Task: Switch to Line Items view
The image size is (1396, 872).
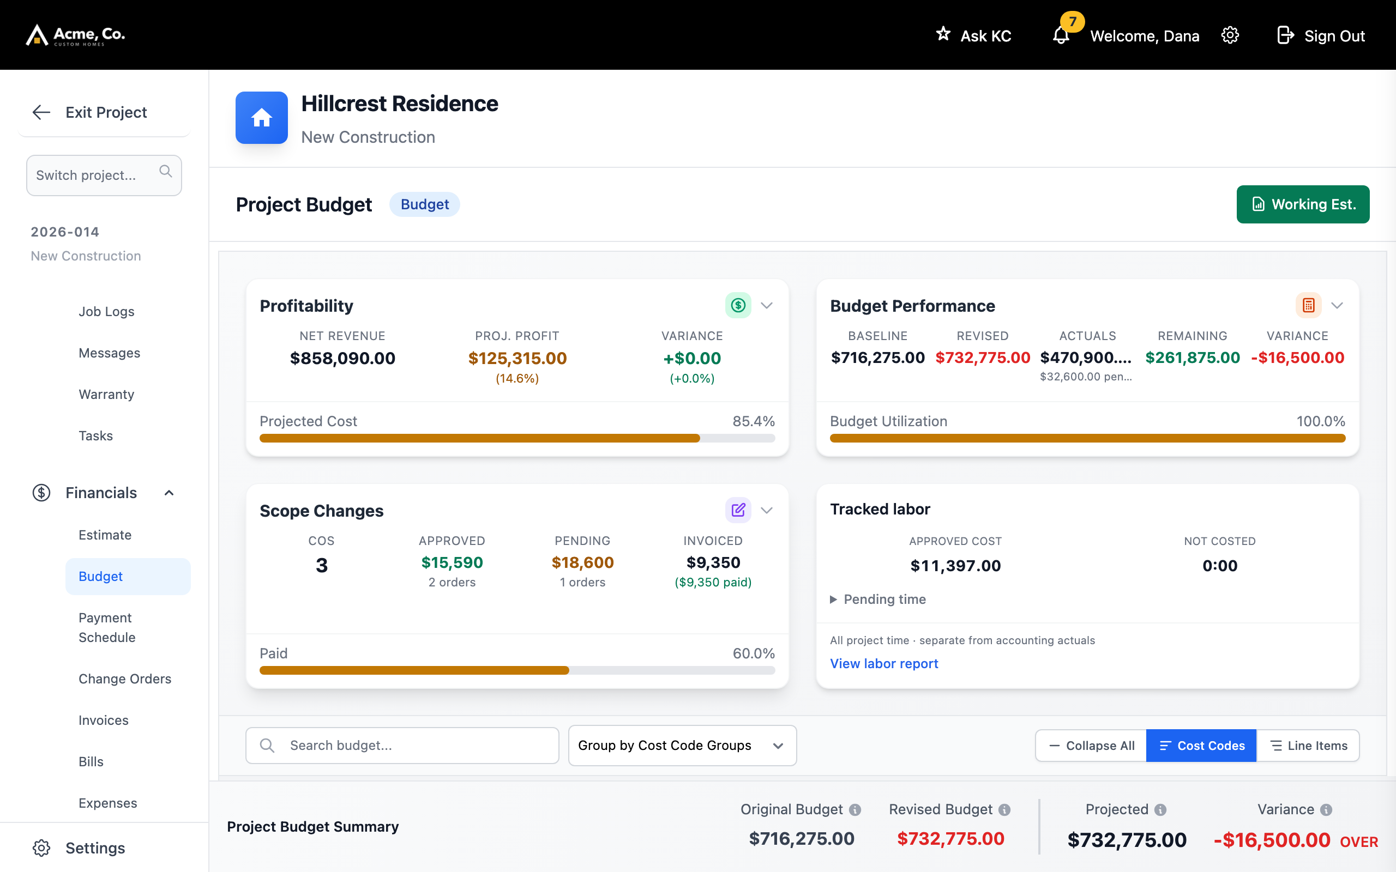Action: coord(1308,746)
